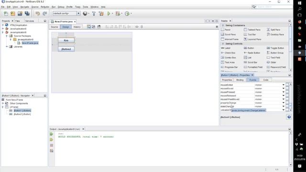
Task: Open the mouseExited event dropdown
Action: [x=284, y=85]
